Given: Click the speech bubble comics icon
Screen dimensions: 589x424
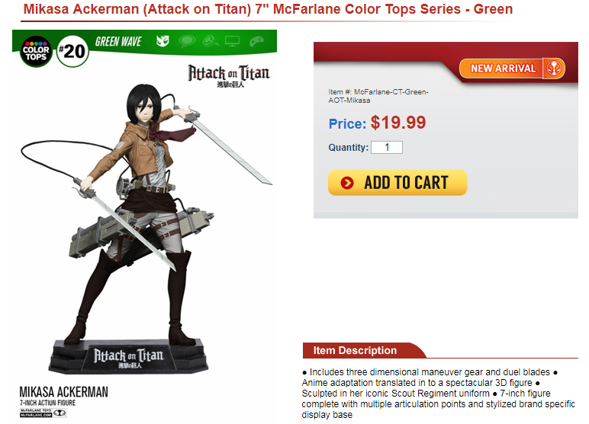Looking at the screenshot, I should [187, 41].
